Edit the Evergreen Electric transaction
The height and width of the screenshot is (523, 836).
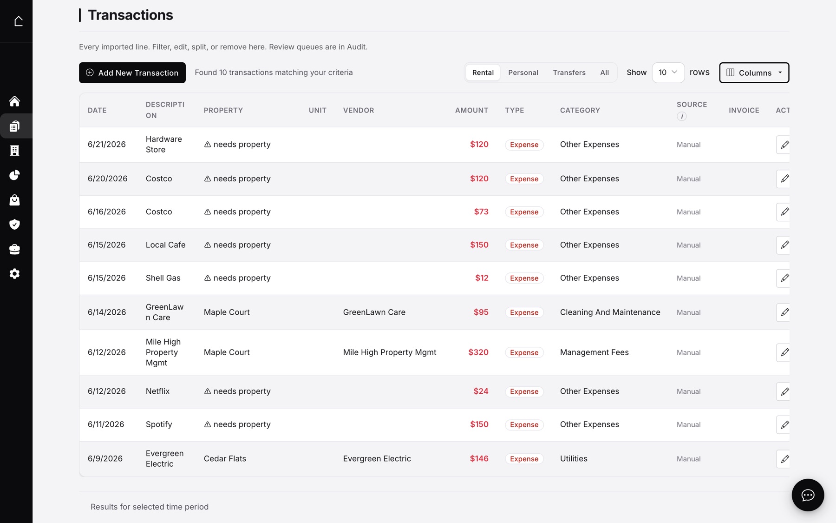(x=784, y=459)
